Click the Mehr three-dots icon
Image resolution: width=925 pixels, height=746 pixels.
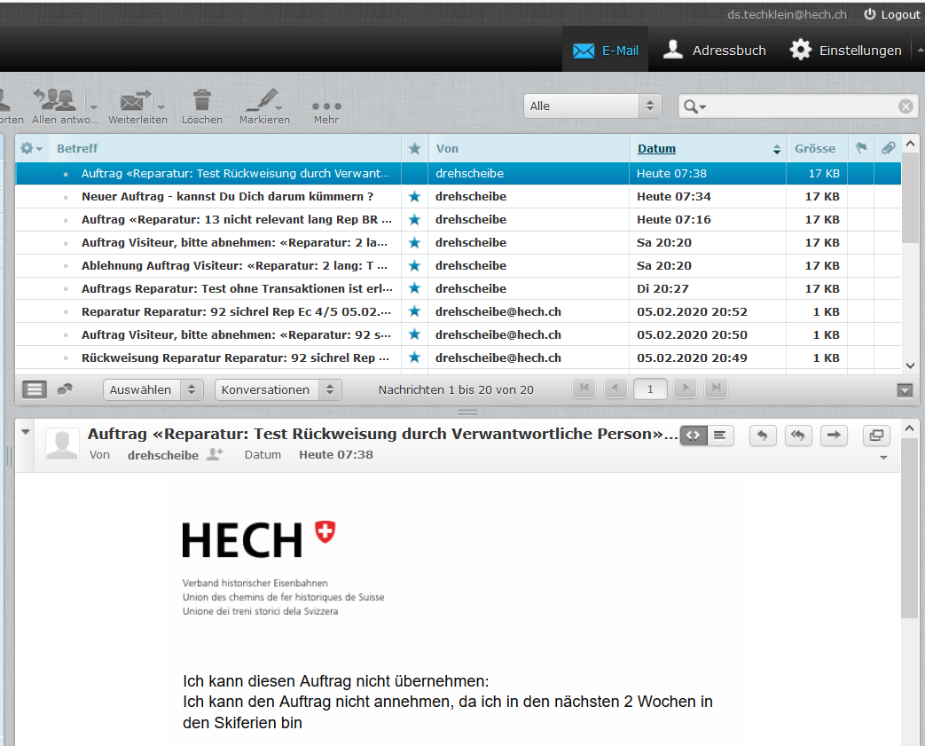point(326,106)
